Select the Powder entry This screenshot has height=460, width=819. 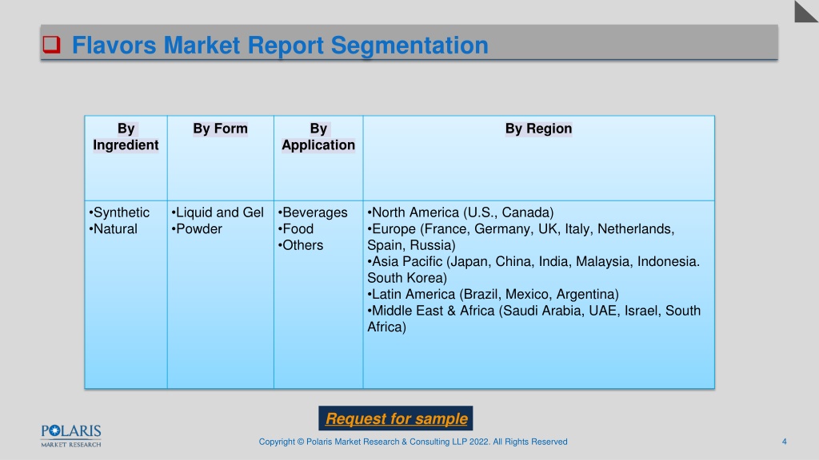coord(197,229)
